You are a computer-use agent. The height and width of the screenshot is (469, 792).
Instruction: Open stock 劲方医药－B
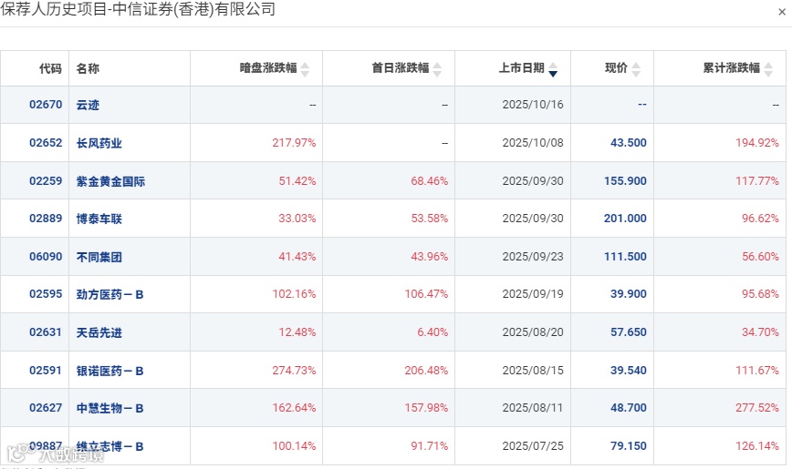click(x=109, y=294)
